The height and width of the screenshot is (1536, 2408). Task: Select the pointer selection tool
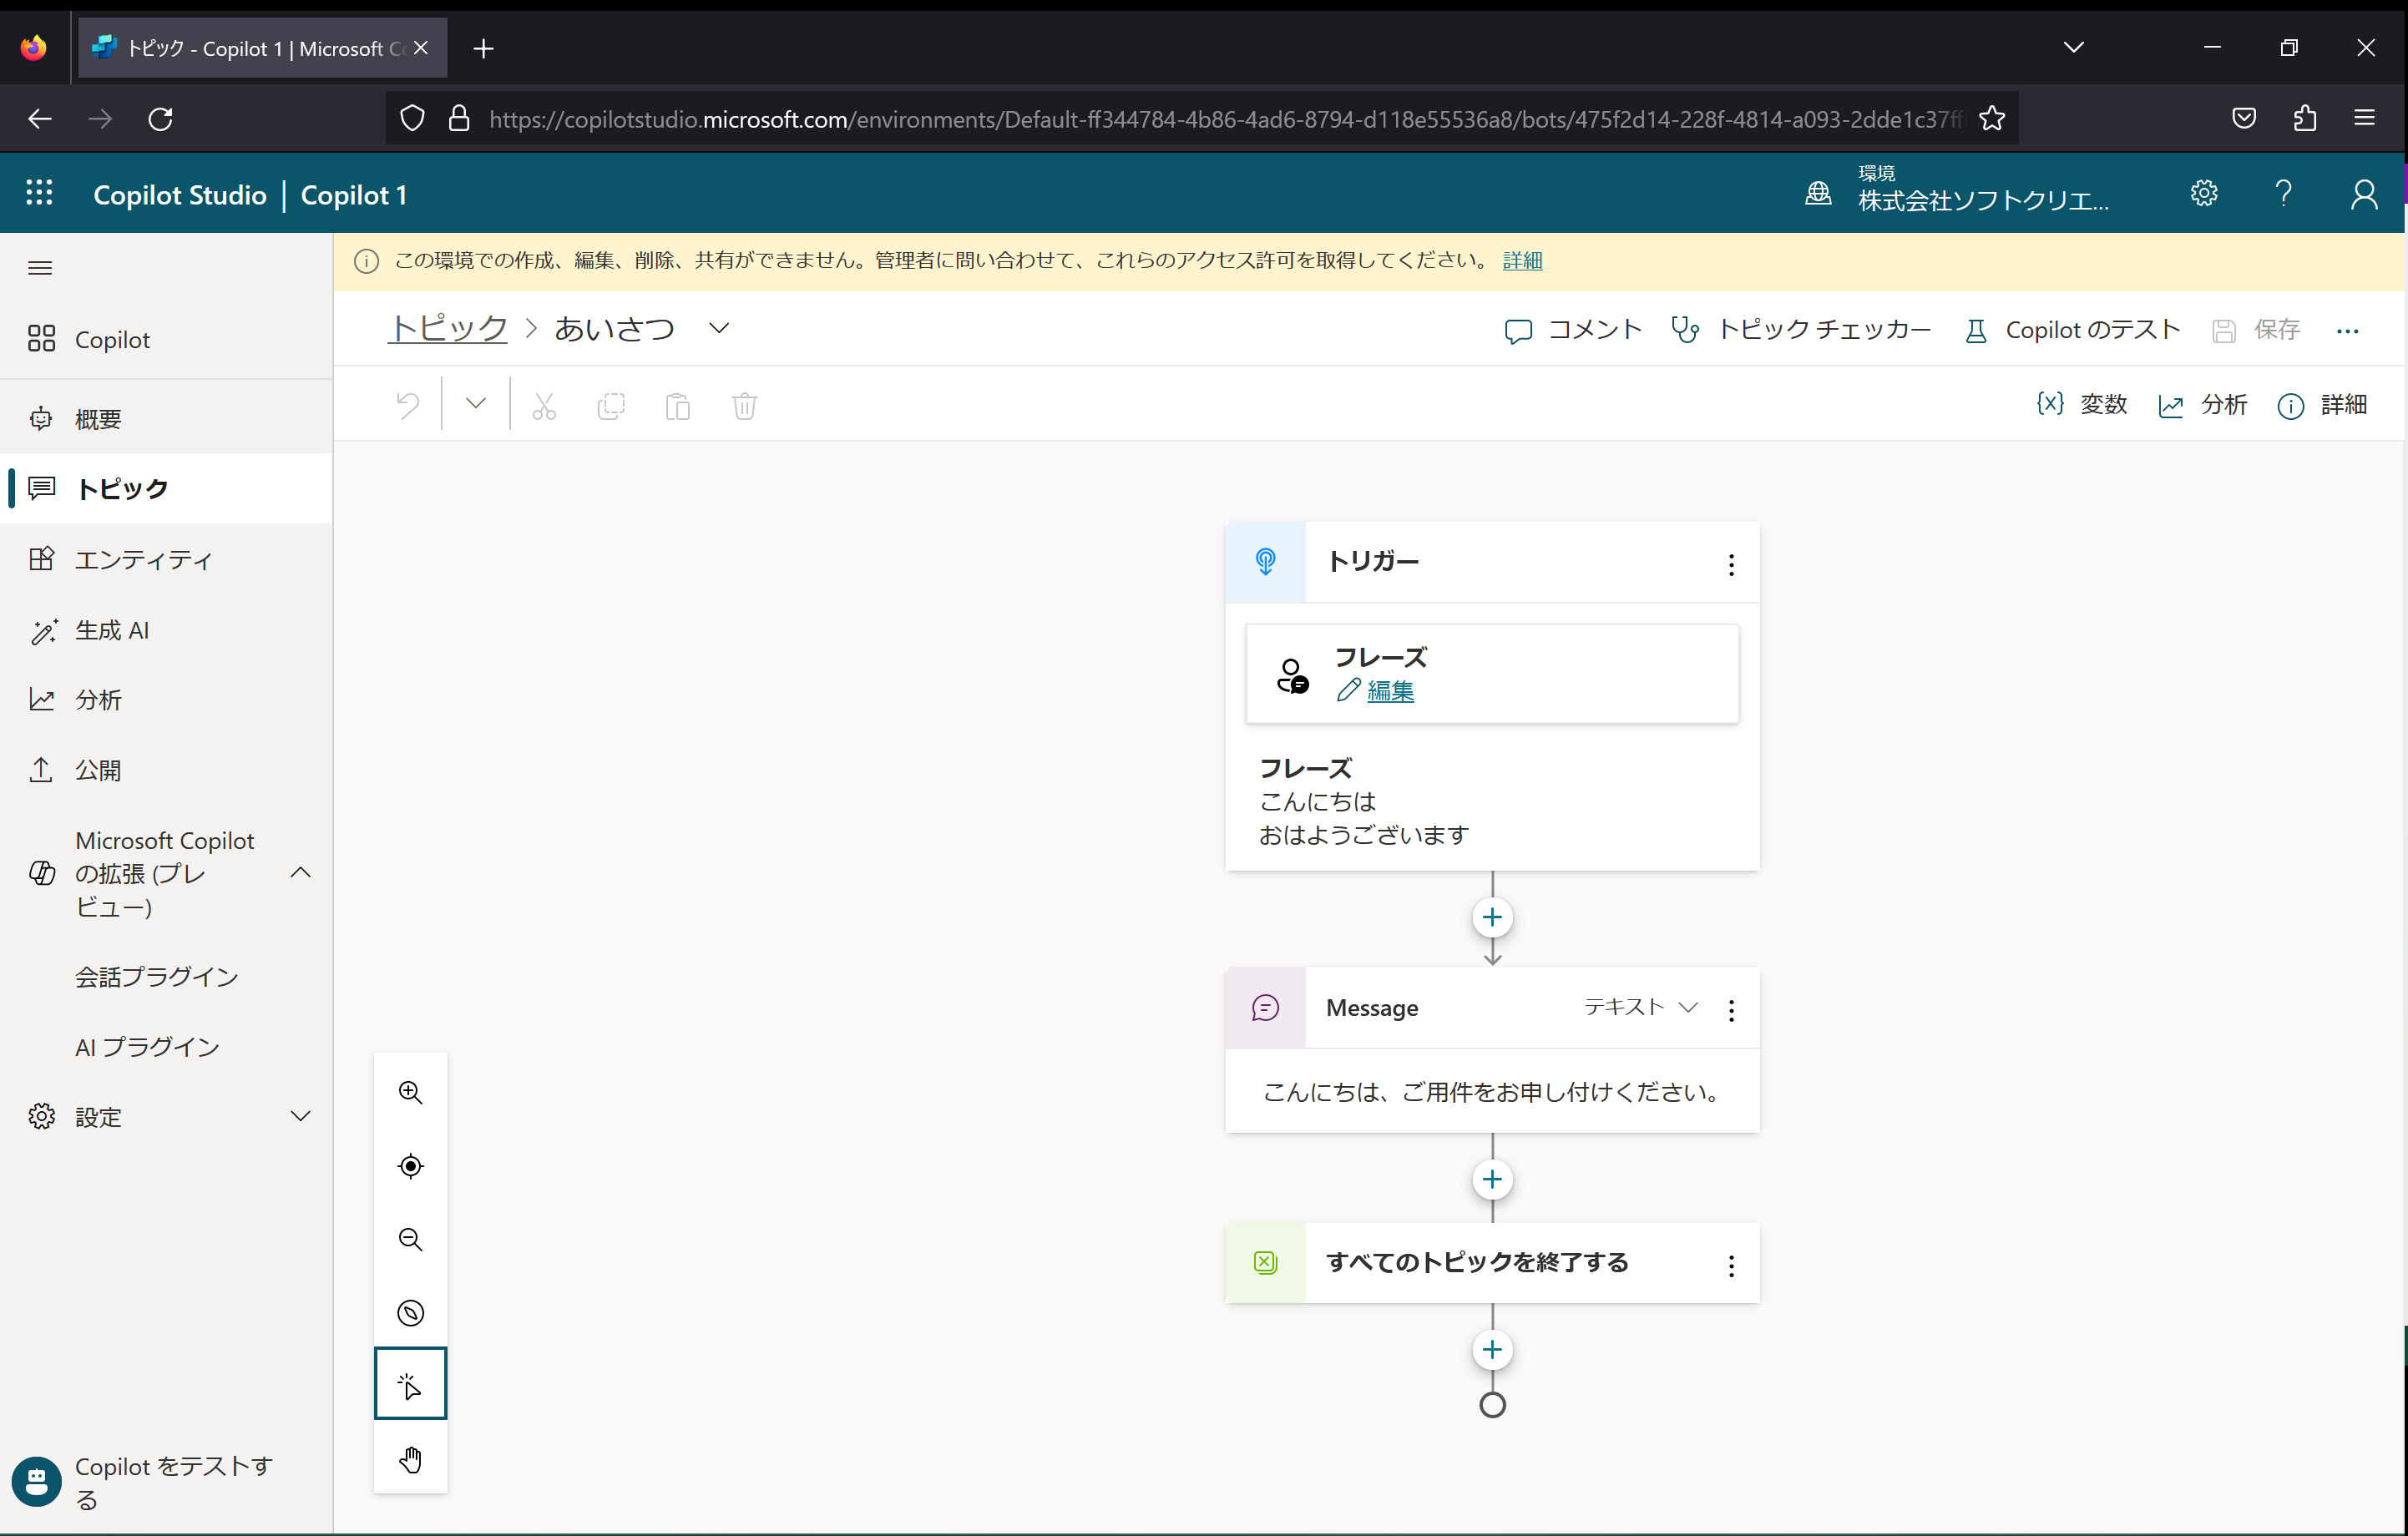(x=410, y=1384)
